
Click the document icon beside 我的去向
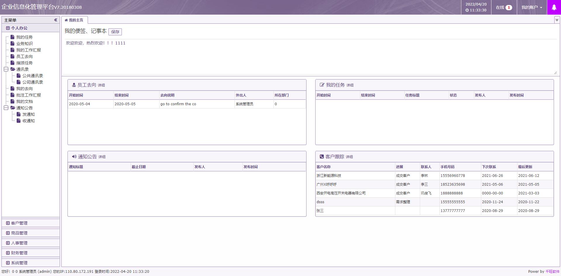pos(12,88)
